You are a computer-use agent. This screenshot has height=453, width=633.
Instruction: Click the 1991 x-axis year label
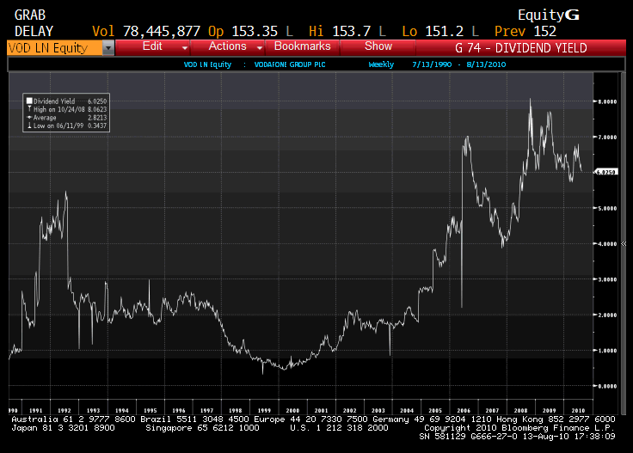pyautogui.click(x=36, y=410)
